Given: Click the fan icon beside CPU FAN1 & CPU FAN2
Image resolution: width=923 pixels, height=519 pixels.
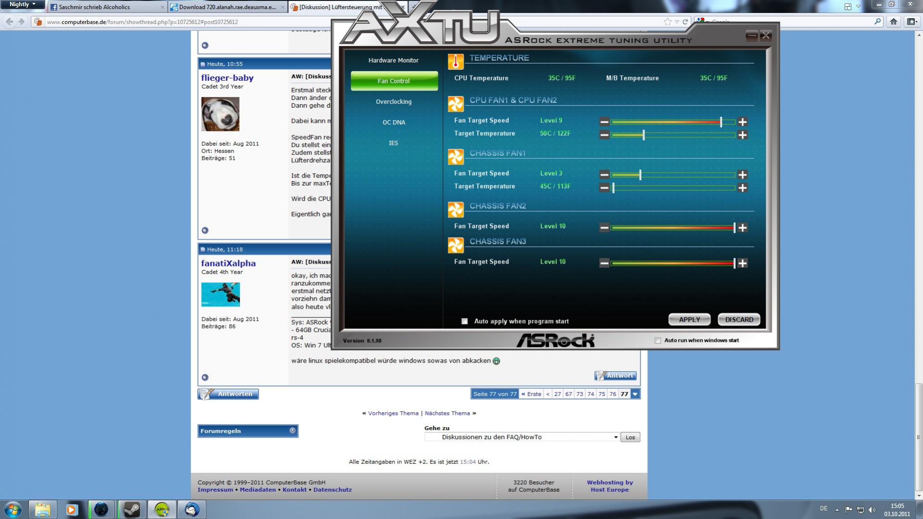Looking at the screenshot, I should (x=455, y=104).
